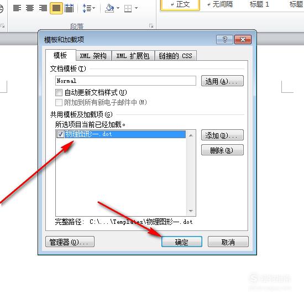Click the document template Normal field
Image resolution: width=304 pixels, height=304 pixels.
pos(125,81)
